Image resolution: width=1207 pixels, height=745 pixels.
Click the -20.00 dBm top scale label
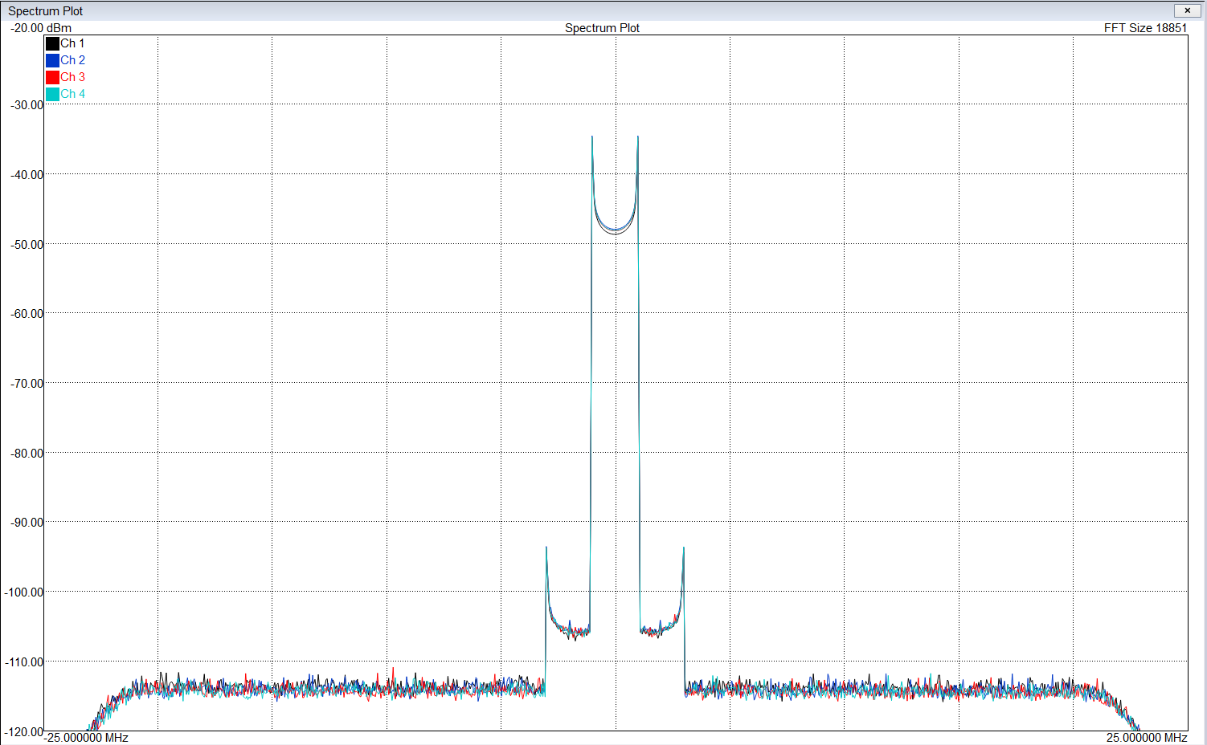click(41, 28)
